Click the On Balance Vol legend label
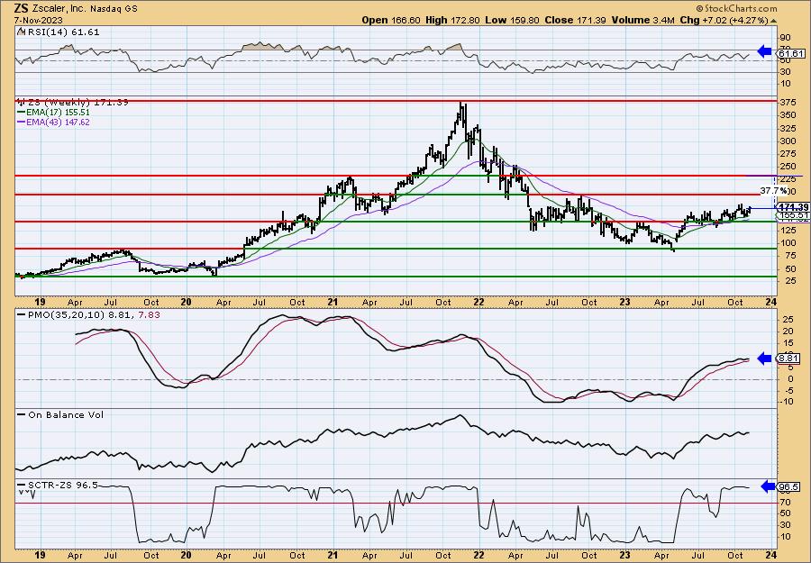 [x=65, y=415]
